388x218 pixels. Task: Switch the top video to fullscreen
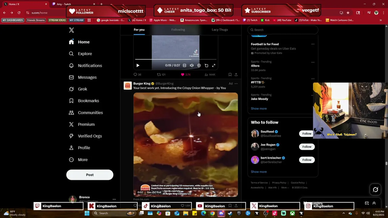point(214,65)
